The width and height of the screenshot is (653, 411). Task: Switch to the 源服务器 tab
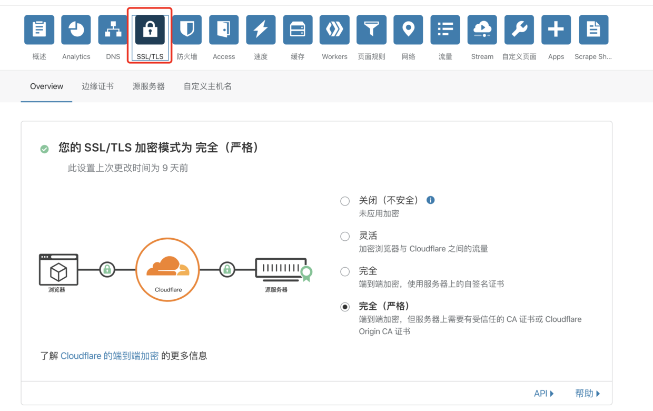149,86
